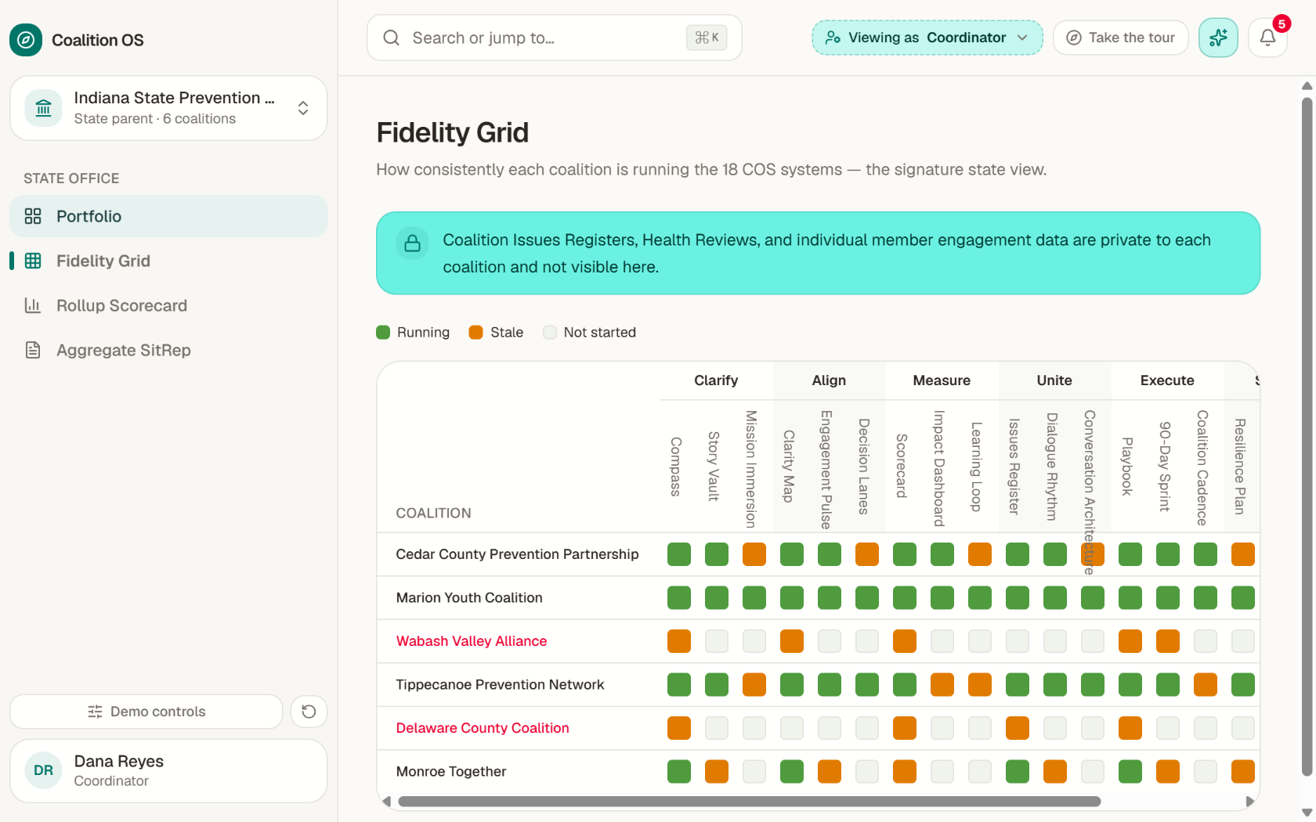This screenshot has width=1316, height=822.
Task: Click the grey Not started legend swatch
Action: point(550,333)
